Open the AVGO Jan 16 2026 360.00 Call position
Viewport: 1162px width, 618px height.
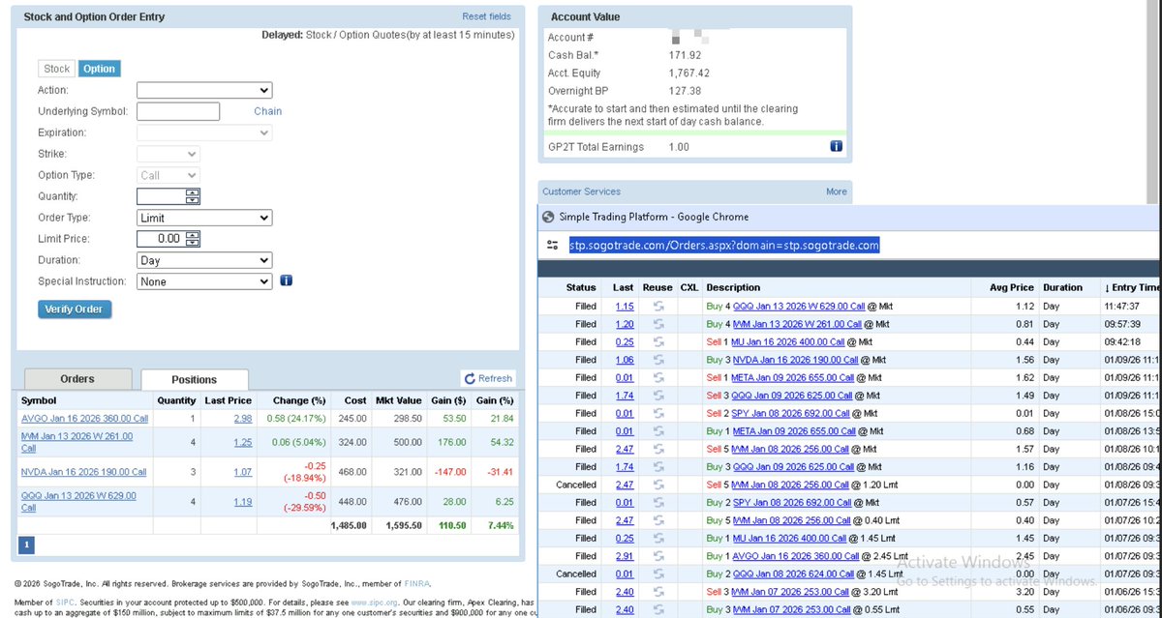pos(85,418)
